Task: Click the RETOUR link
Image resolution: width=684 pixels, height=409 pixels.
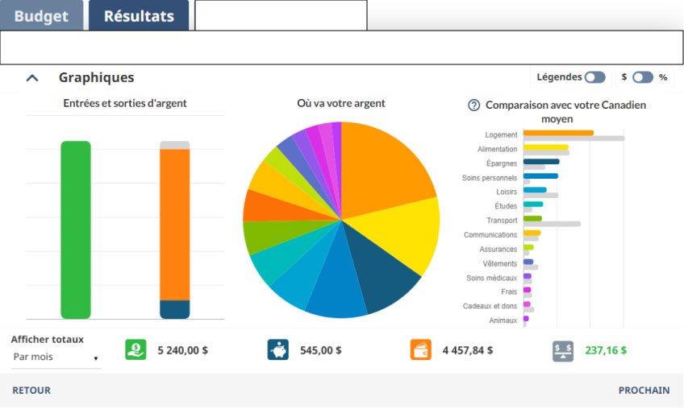Action: pos(31,390)
